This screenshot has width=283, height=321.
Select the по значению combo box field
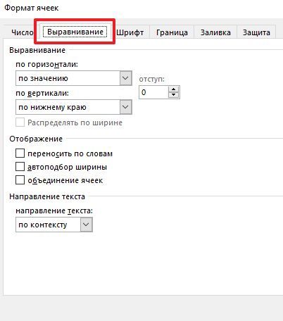[74, 78]
